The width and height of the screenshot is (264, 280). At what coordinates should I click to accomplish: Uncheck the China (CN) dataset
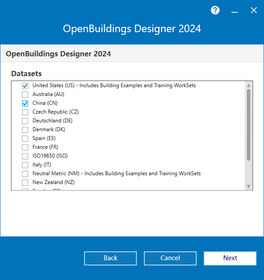coord(25,103)
